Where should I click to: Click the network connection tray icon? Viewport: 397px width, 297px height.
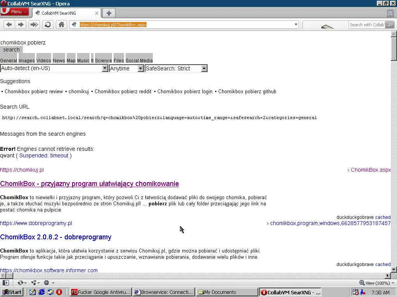click(x=363, y=292)
